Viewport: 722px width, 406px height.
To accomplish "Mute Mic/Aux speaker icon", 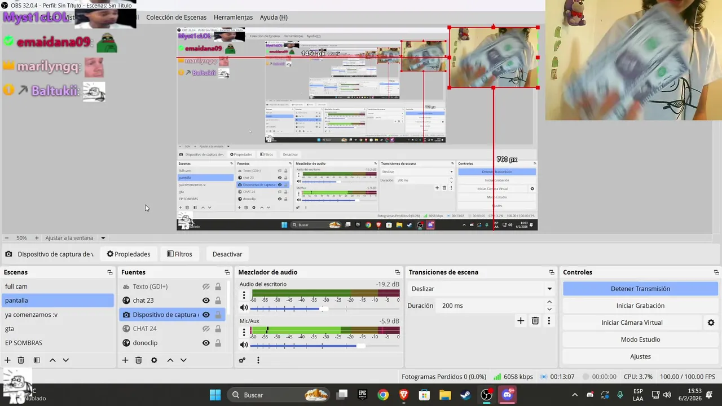I will [x=244, y=345].
